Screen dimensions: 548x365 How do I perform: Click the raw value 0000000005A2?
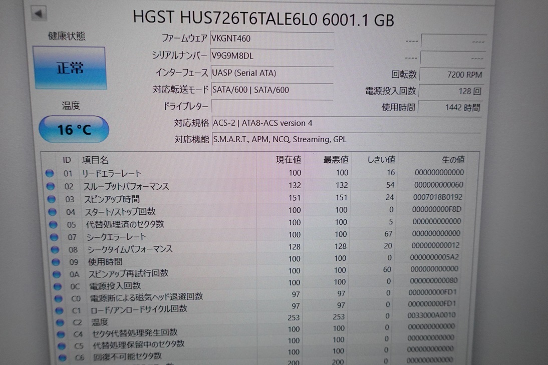pyautogui.click(x=434, y=257)
